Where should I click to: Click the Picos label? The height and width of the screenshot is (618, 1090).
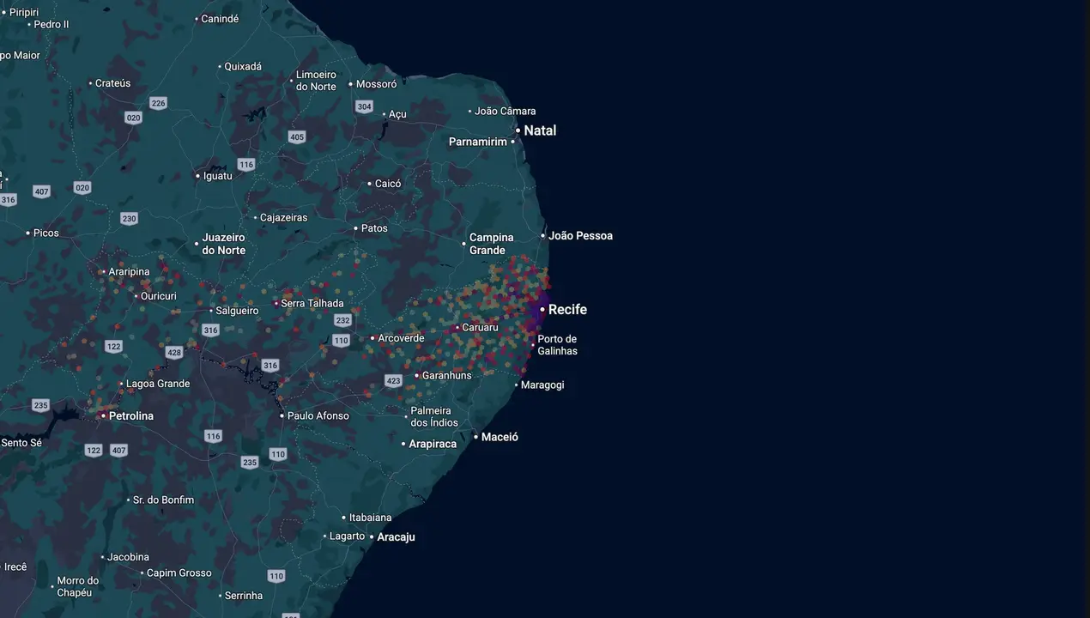[x=46, y=233]
